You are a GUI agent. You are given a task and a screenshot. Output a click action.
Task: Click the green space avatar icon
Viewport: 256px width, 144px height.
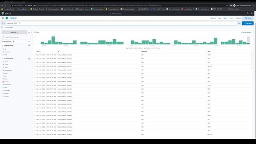[x=7, y=18]
